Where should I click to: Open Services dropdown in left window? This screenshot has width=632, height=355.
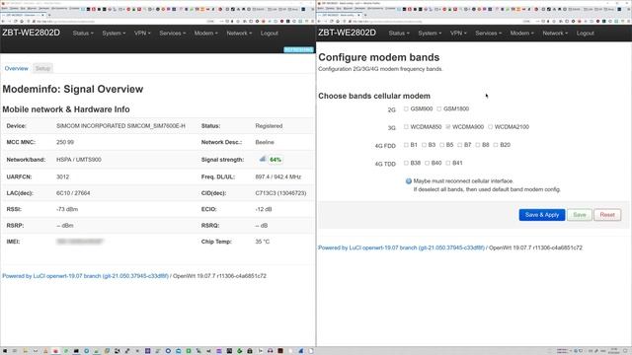click(x=172, y=34)
